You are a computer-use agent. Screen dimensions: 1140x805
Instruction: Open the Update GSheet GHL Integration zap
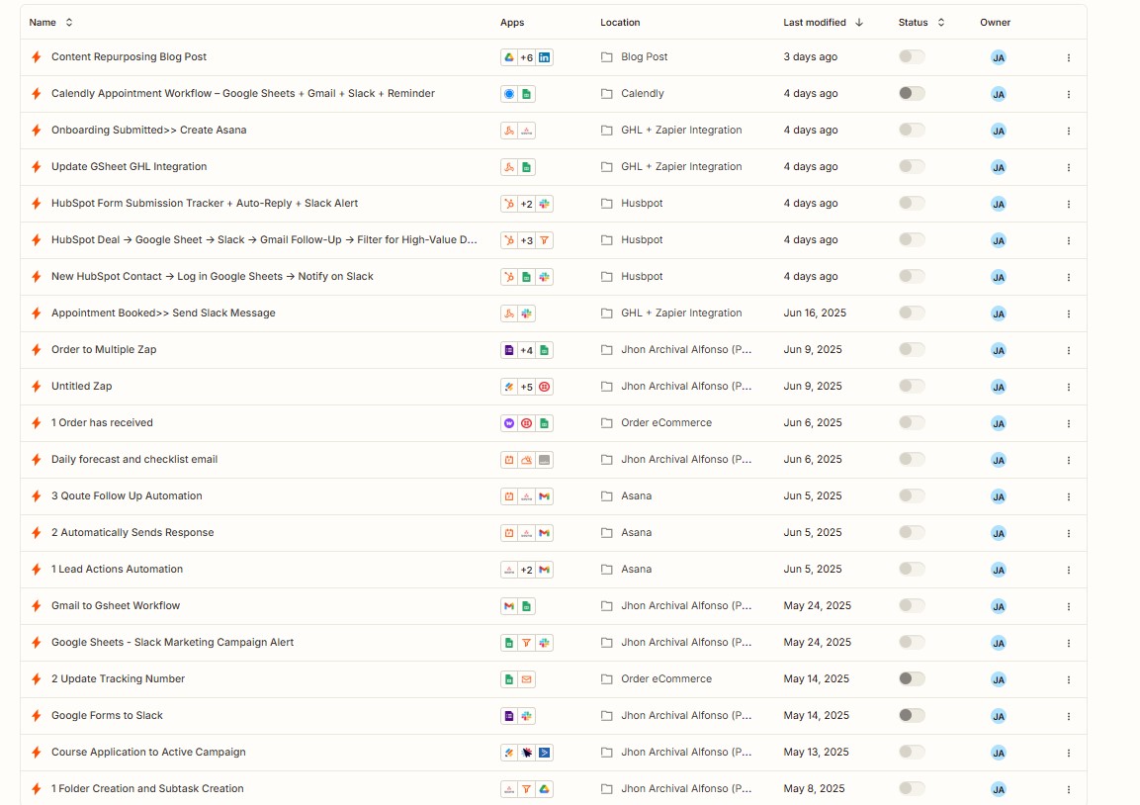coord(129,167)
